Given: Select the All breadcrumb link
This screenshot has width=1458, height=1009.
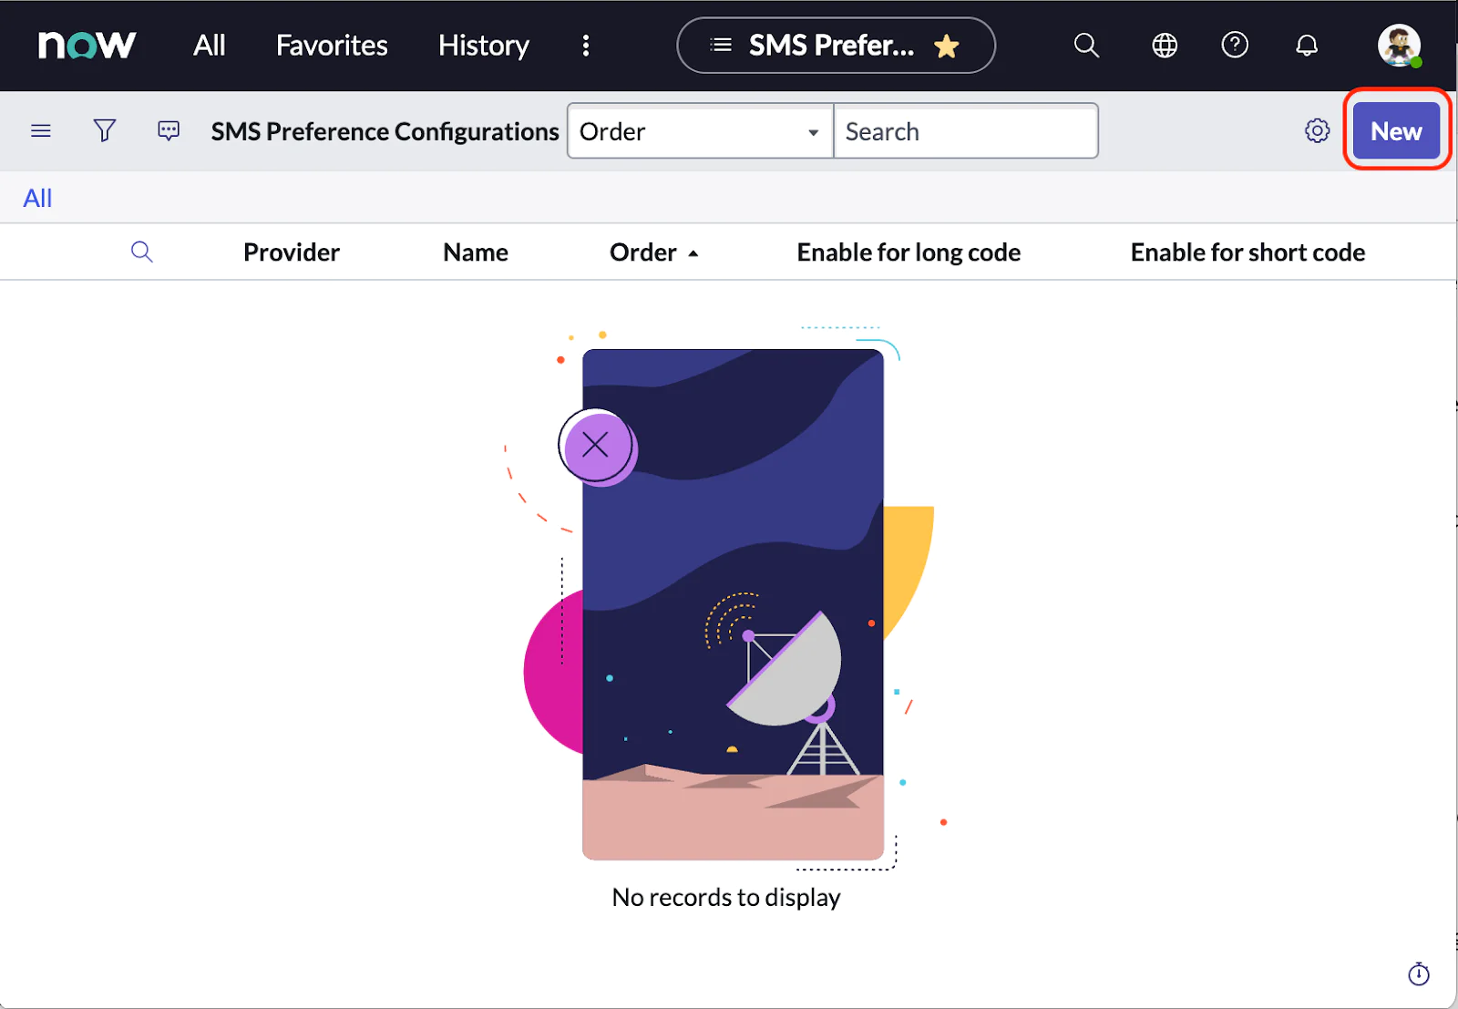Looking at the screenshot, I should click(x=37, y=198).
